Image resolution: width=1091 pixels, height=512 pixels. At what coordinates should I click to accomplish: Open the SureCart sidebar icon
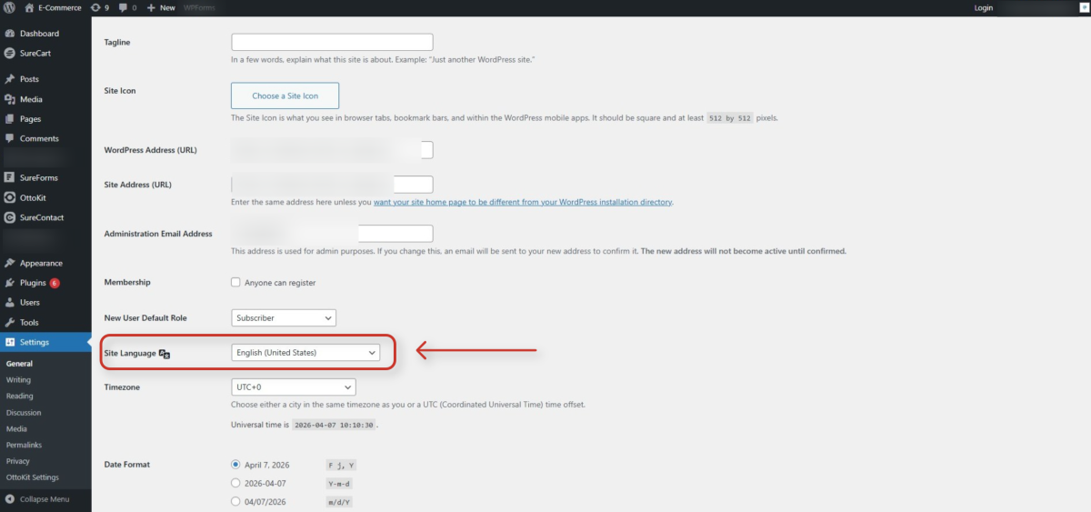point(9,54)
